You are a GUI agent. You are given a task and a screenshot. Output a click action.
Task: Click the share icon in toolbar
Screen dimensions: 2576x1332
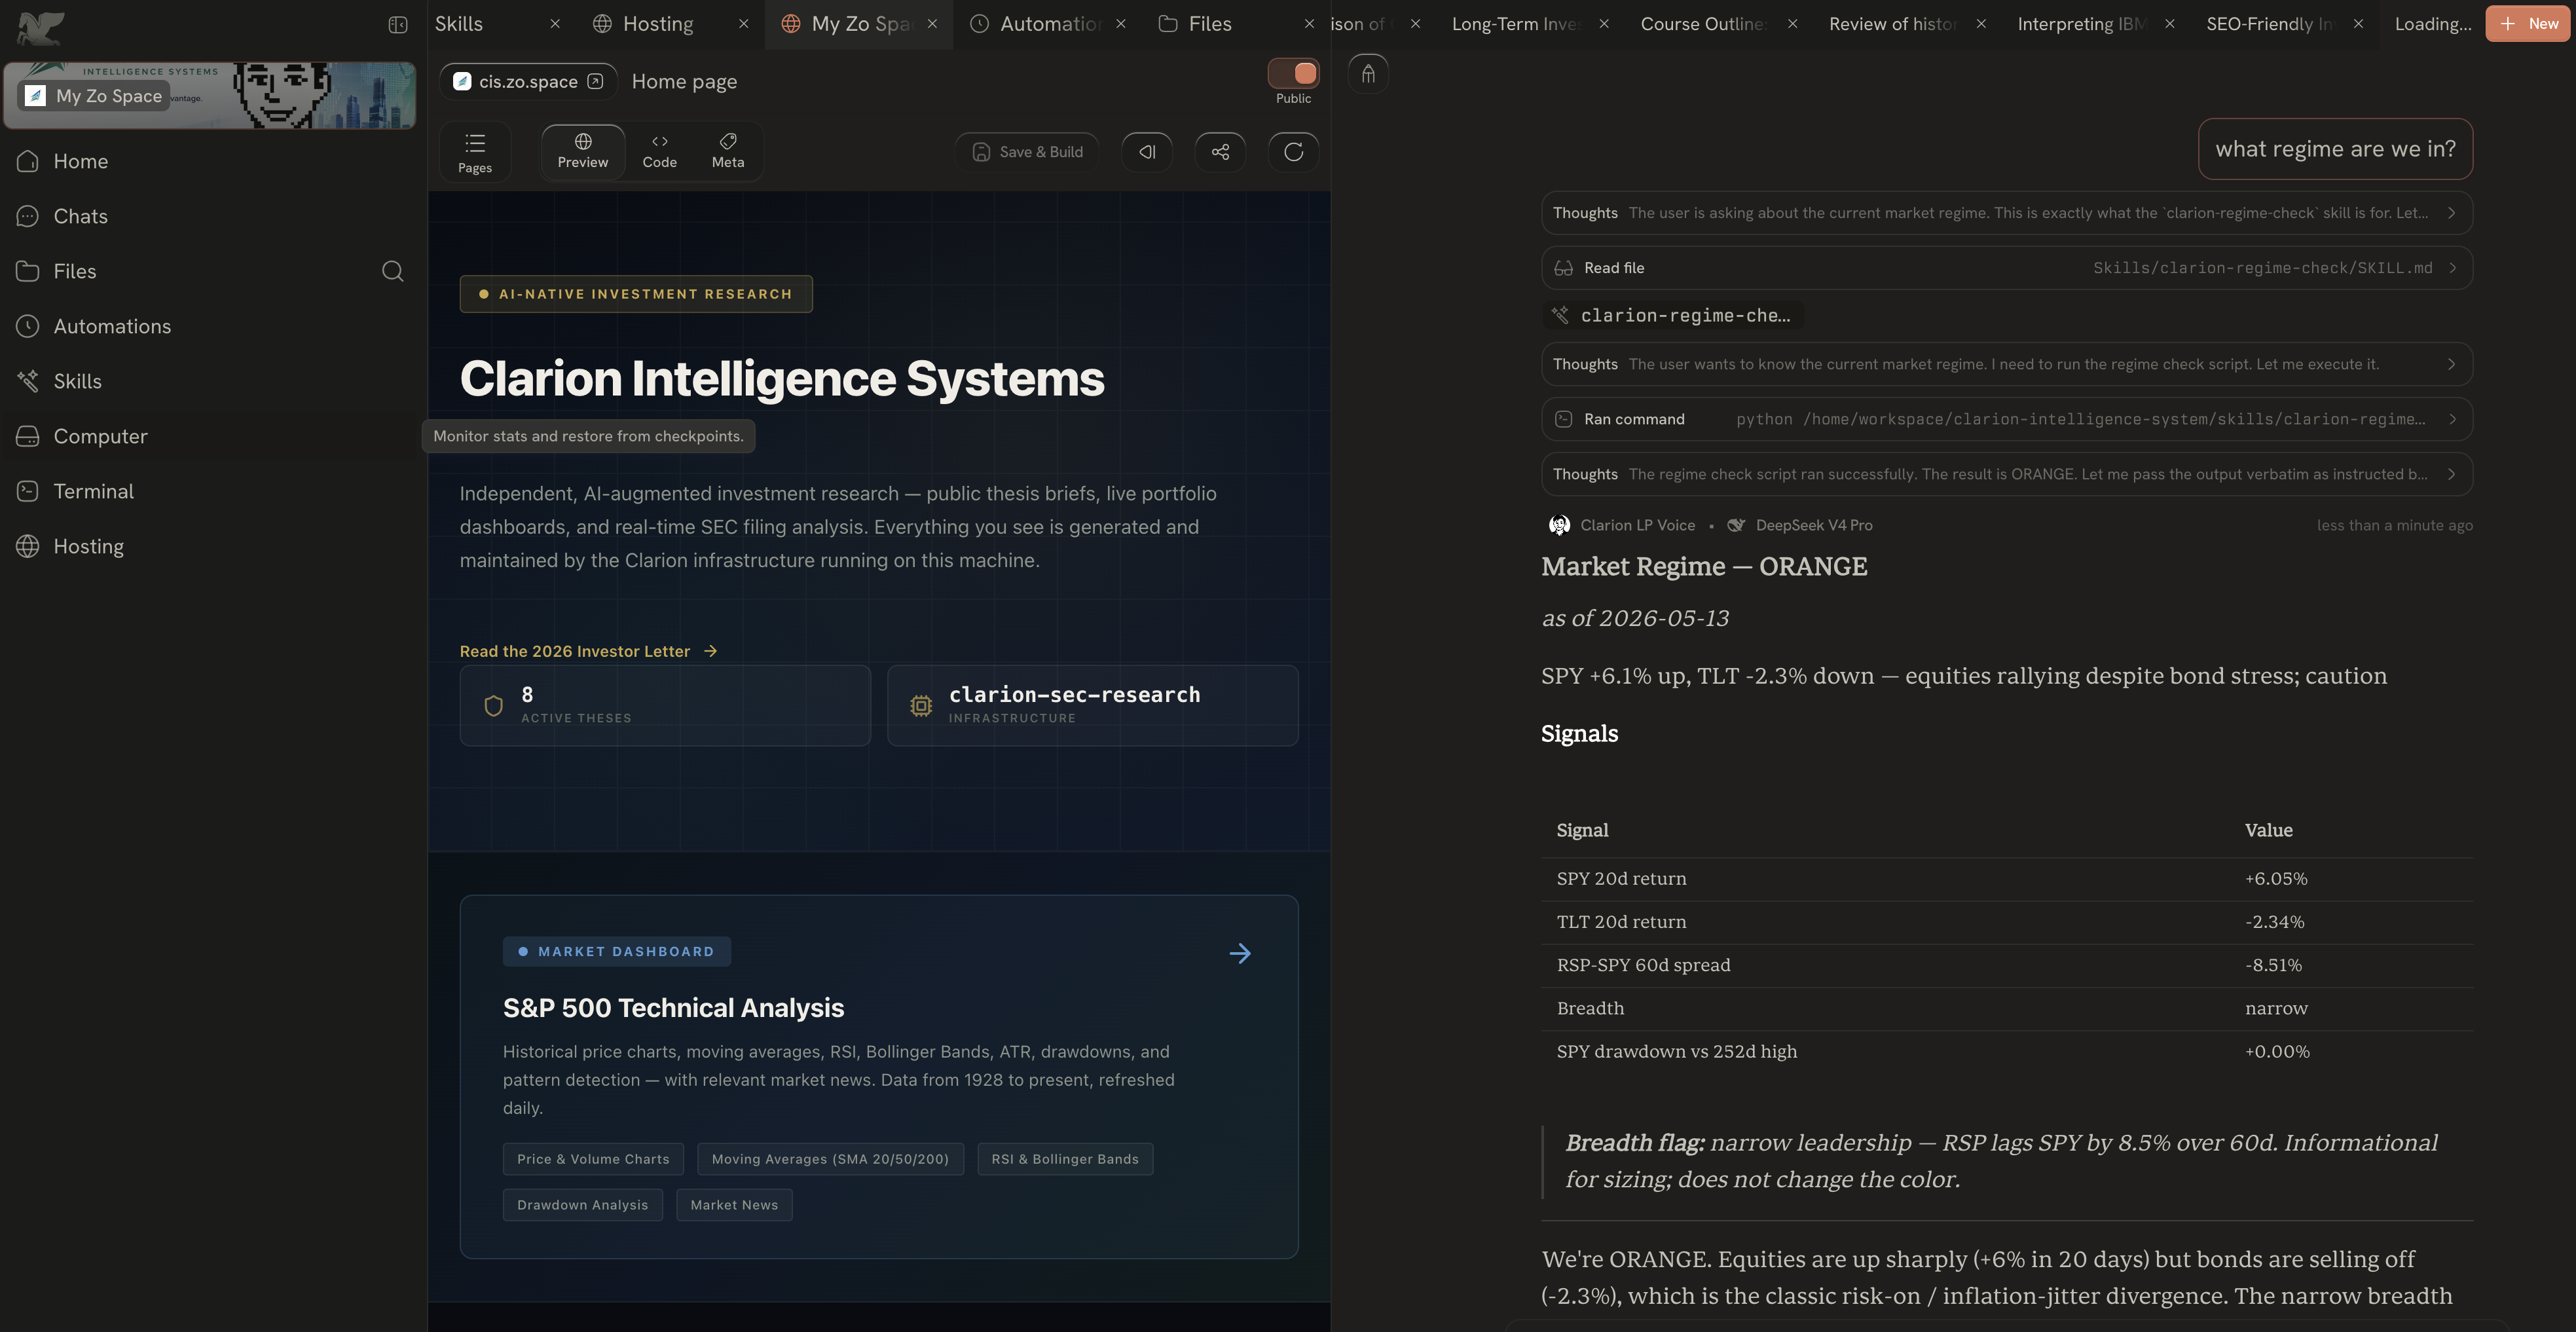click(x=1220, y=152)
